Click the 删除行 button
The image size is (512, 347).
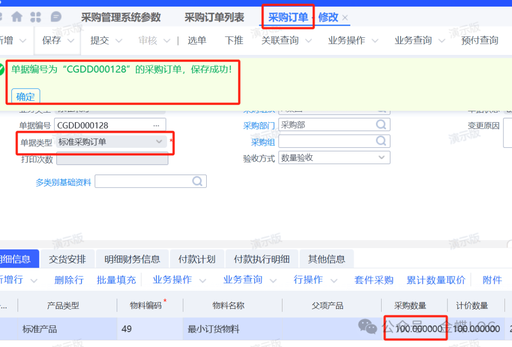pyautogui.click(x=69, y=280)
